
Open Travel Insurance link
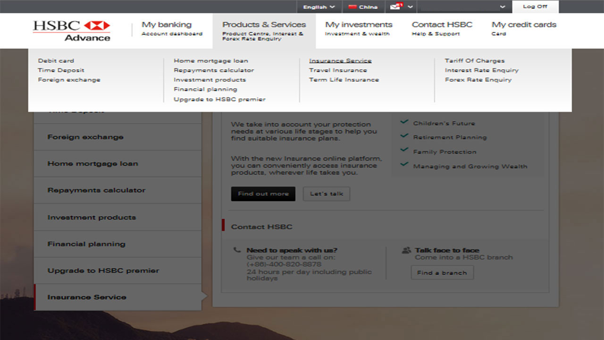tap(338, 70)
